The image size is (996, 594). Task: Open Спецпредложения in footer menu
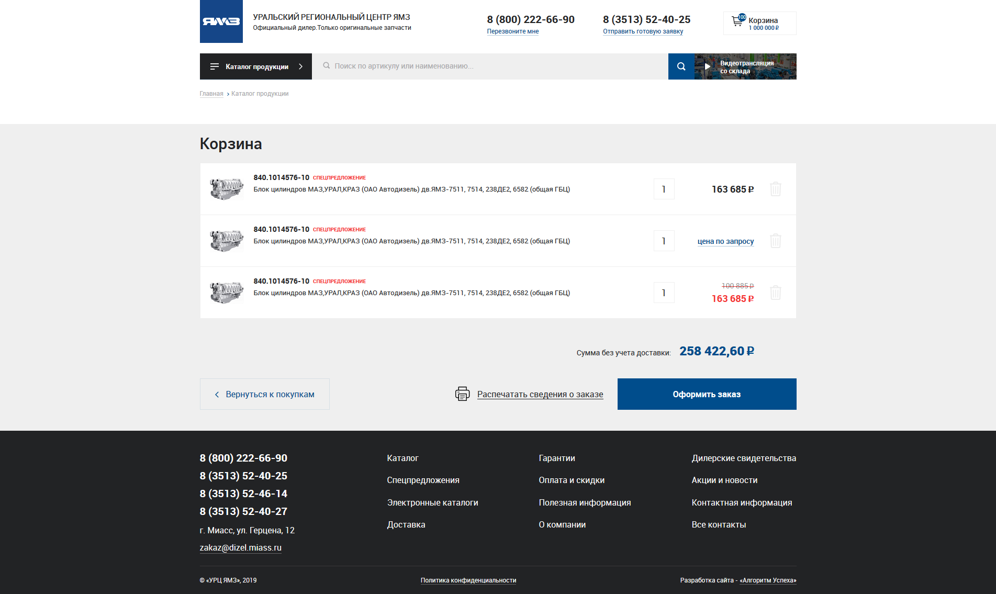423,480
